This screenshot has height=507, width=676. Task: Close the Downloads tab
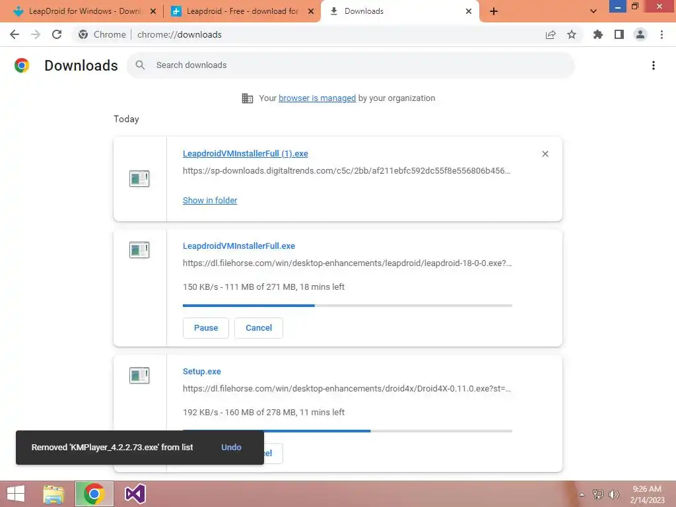click(x=469, y=11)
